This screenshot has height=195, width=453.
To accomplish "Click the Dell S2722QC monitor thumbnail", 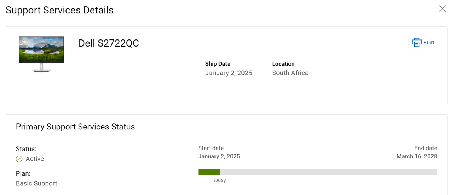I will [x=41, y=54].
